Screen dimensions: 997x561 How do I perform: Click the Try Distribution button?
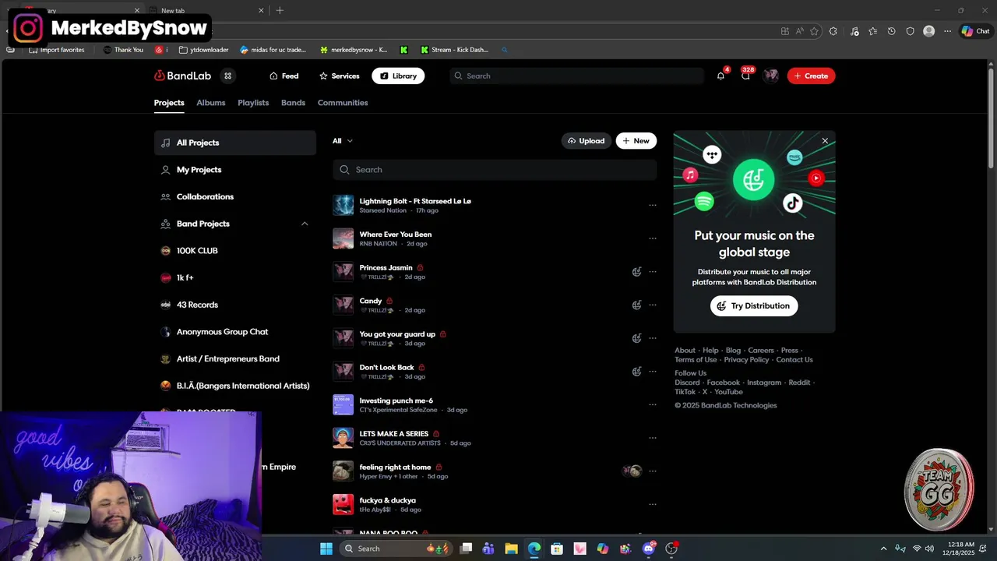click(754, 305)
